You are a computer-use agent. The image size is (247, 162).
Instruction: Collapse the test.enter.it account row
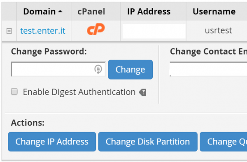(9, 31)
